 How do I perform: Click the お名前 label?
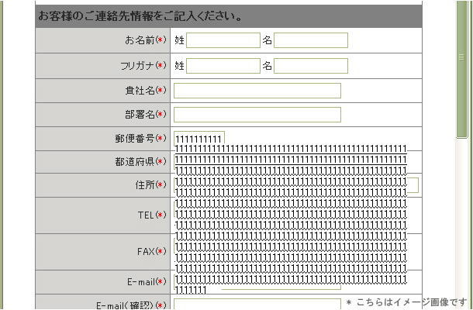pos(140,40)
